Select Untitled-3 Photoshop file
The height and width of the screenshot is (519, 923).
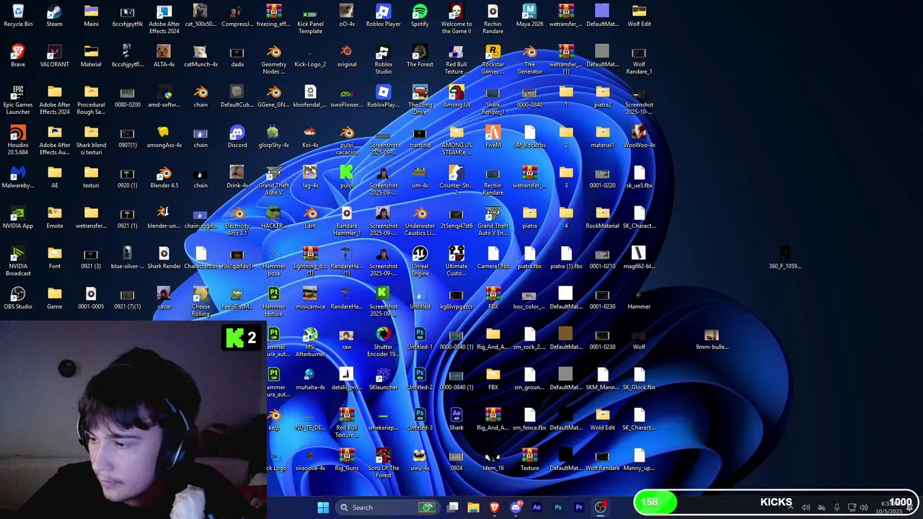[x=420, y=420]
